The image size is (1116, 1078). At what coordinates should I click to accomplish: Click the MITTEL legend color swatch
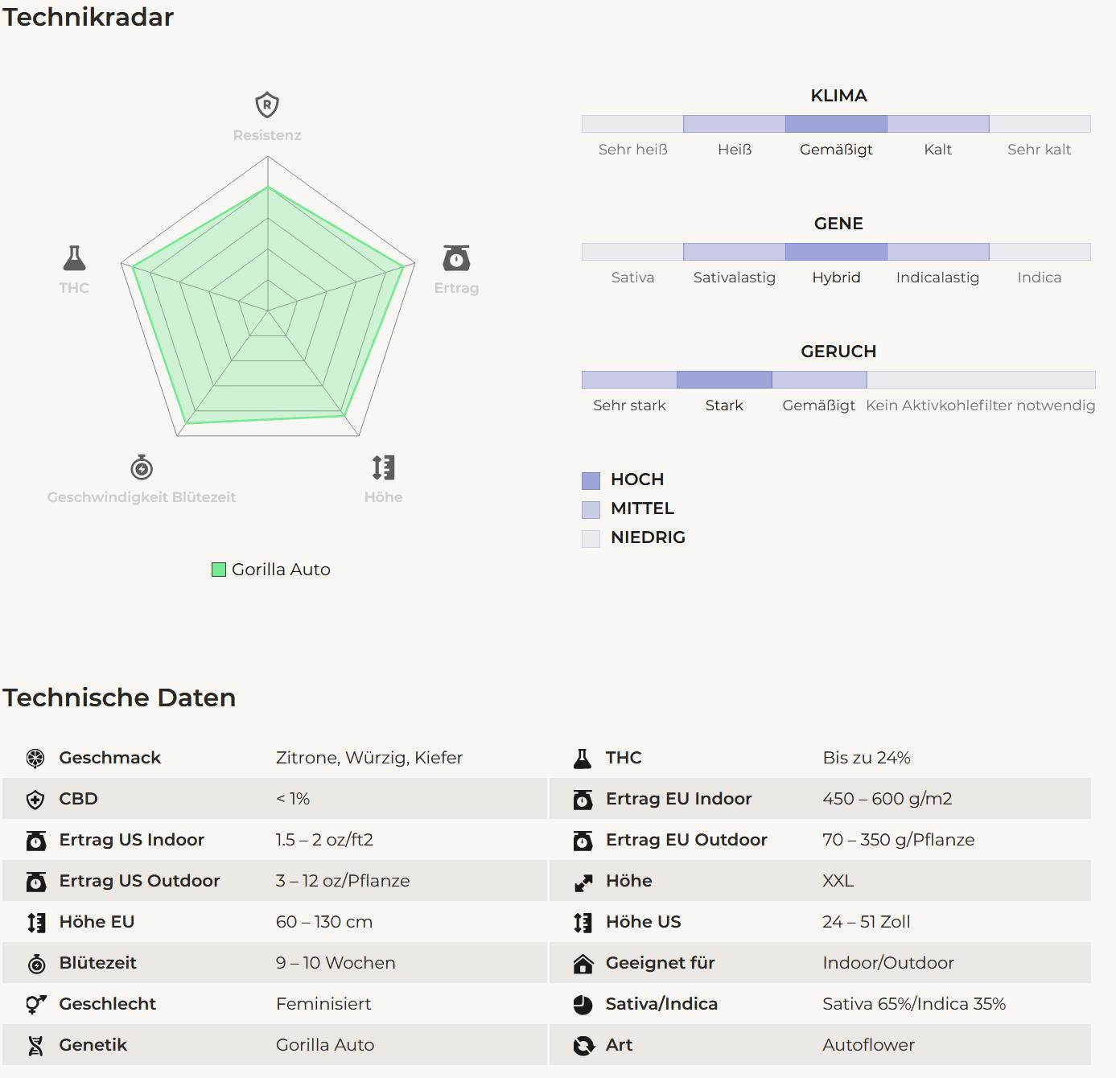pyautogui.click(x=591, y=509)
